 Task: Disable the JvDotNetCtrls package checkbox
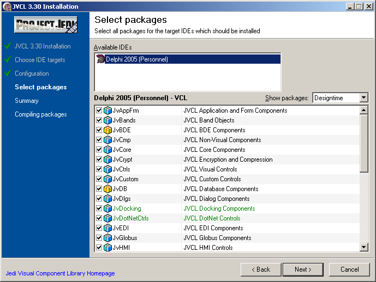point(99,218)
